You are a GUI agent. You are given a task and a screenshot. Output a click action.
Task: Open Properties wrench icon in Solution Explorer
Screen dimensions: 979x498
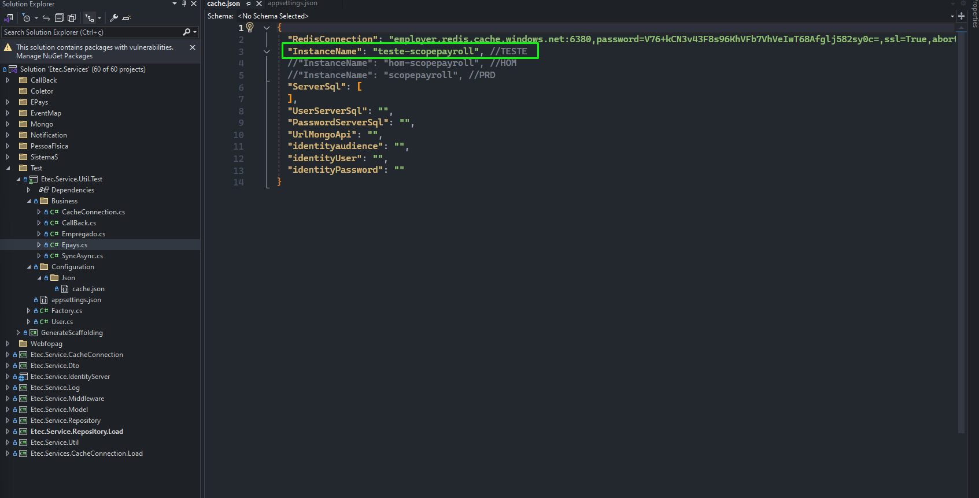(x=114, y=18)
